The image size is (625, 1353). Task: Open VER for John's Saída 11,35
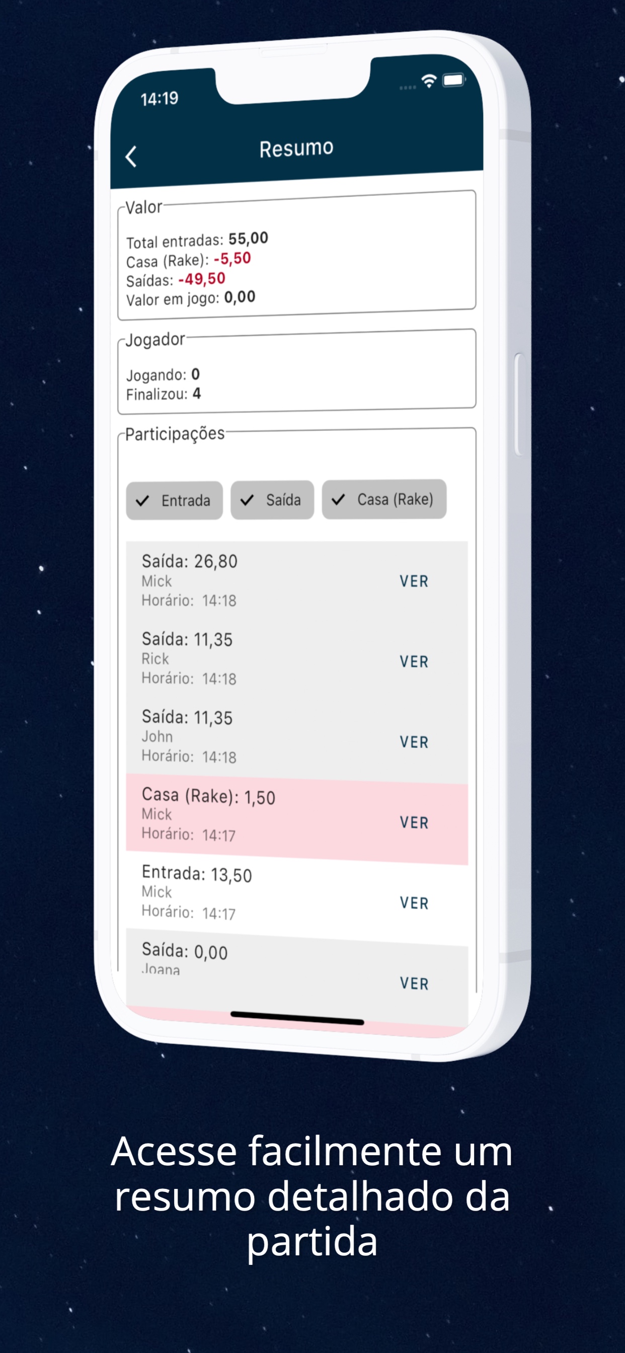414,742
